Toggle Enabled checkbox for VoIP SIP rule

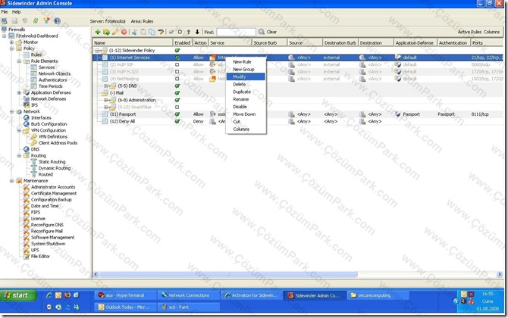coord(177,64)
